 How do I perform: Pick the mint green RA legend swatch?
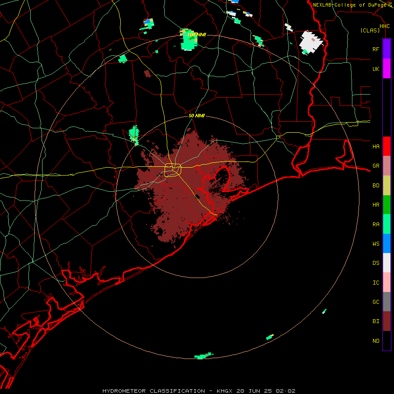(x=387, y=224)
